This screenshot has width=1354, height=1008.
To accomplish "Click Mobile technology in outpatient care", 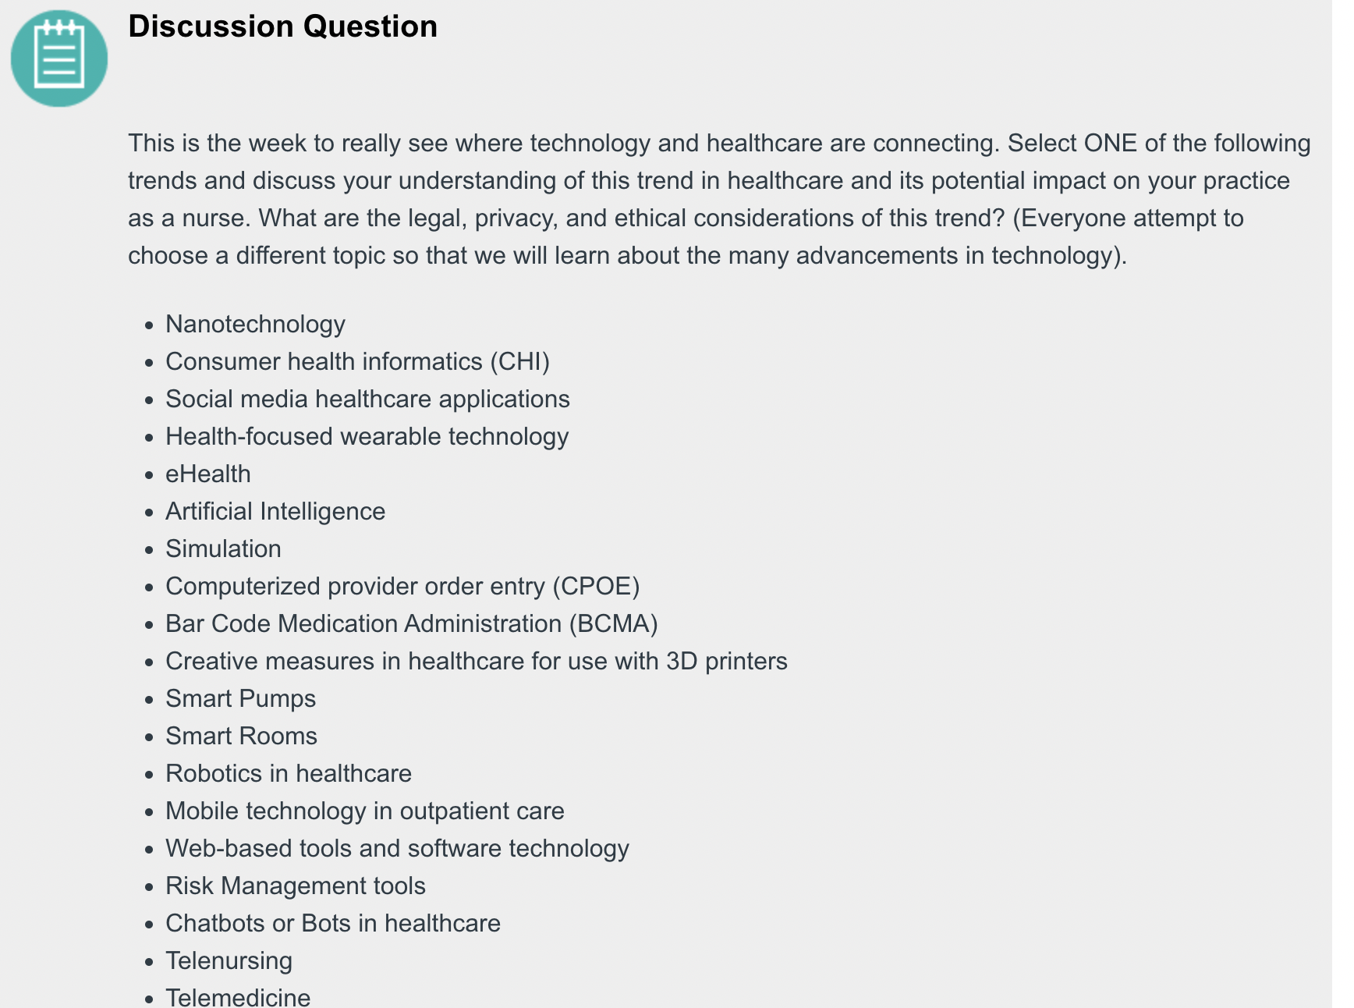I will [365, 811].
